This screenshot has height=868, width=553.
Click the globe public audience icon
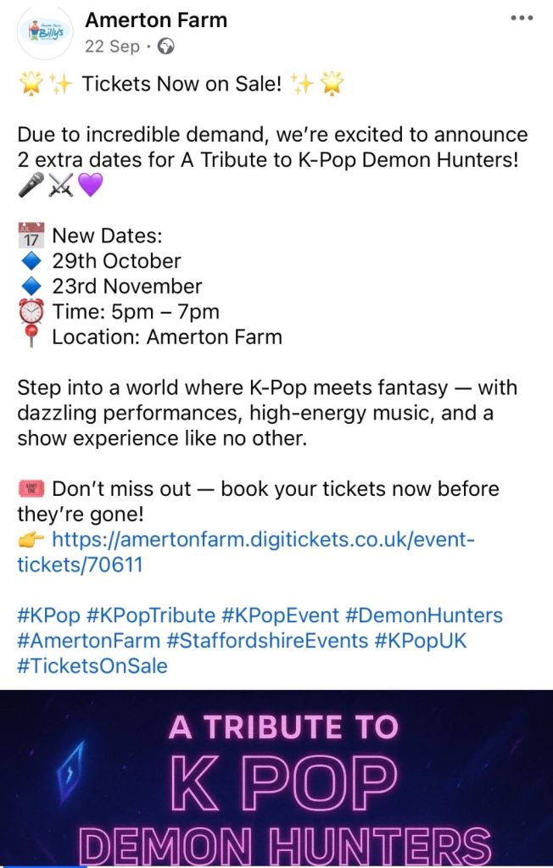[x=166, y=47]
